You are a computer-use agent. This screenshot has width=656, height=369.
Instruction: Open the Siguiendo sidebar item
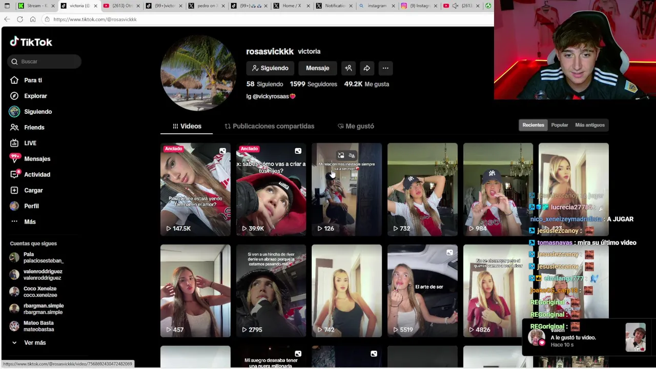(x=38, y=112)
